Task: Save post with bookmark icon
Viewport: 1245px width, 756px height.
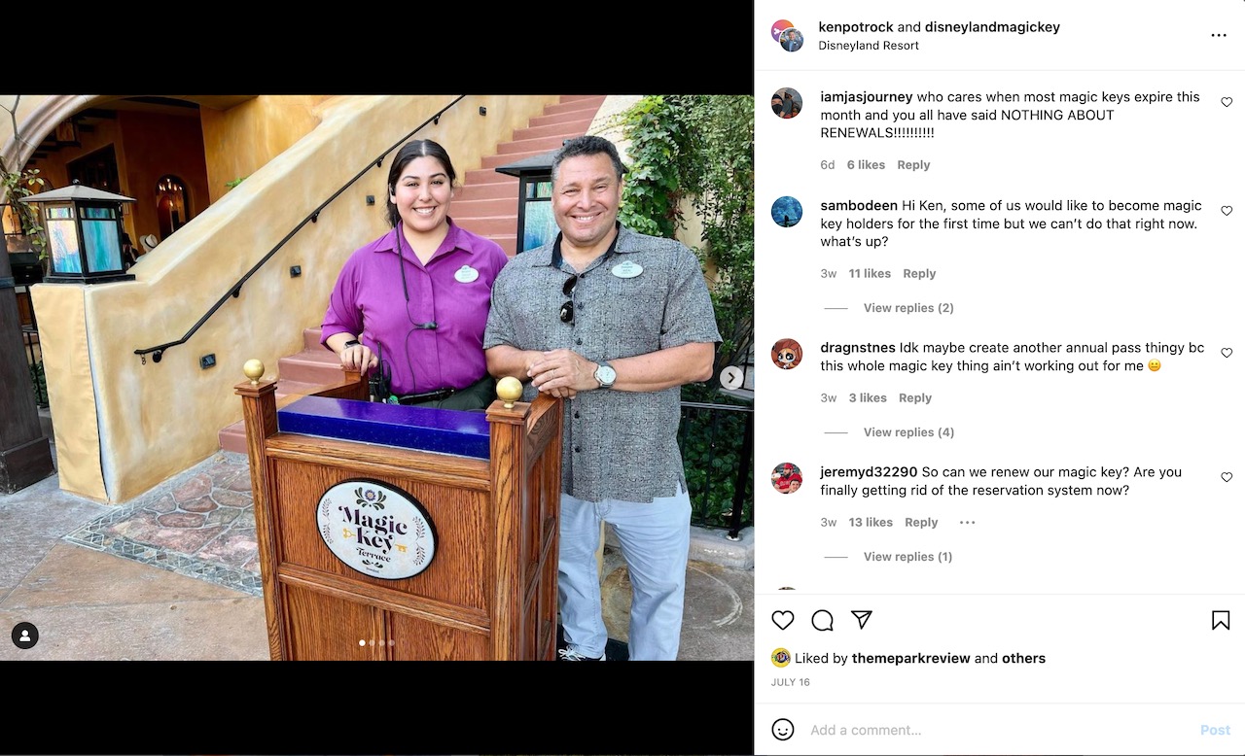Action: [x=1221, y=620]
